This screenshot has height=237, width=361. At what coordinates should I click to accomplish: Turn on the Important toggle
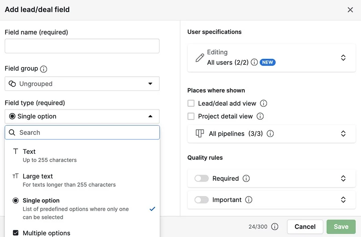(x=201, y=200)
